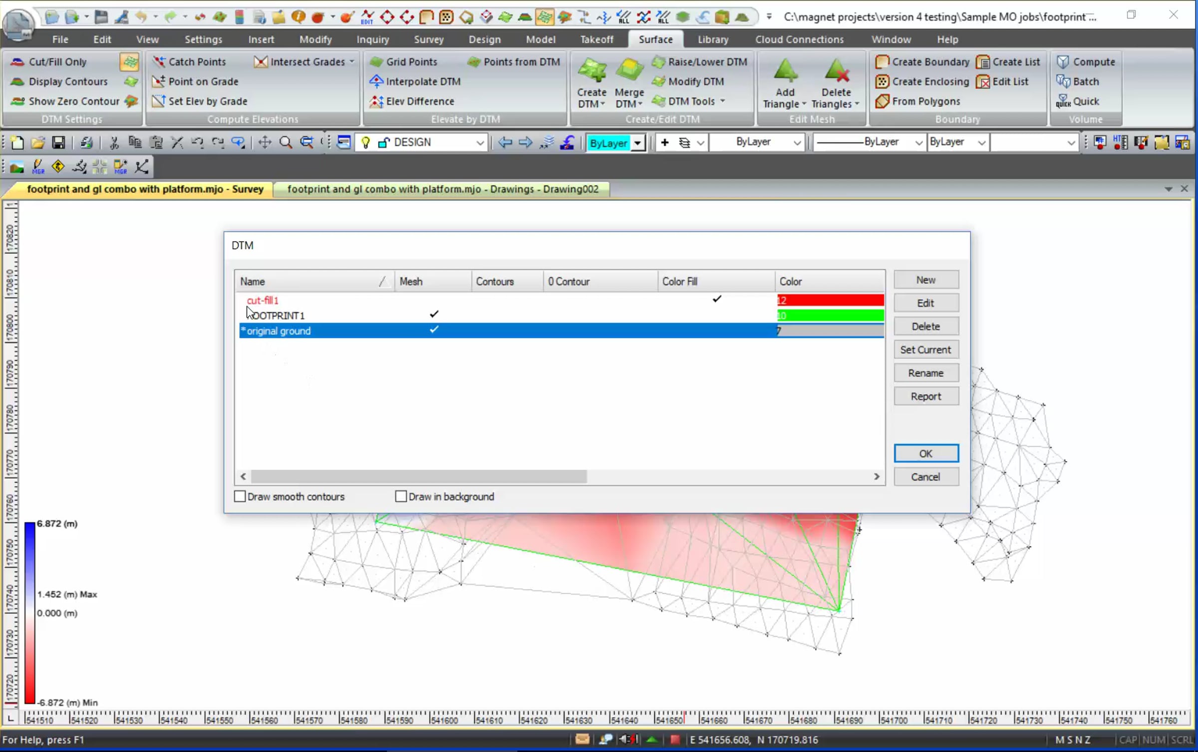Open the Takeoff ribbon tab
Image resolution: width=1198 pixels, height=752 pixels.
[x=597, y=39]
